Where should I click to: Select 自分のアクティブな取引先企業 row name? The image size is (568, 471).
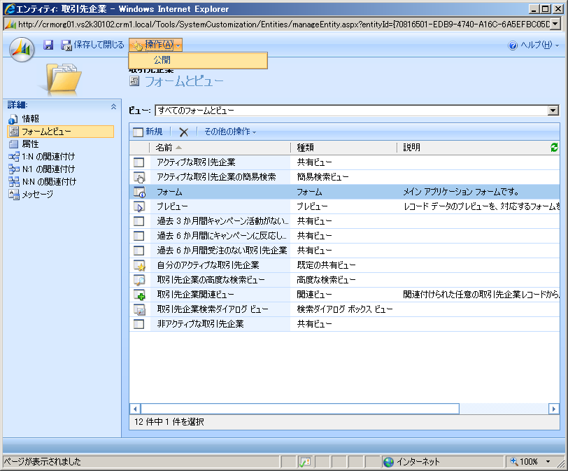click(208, 265)
